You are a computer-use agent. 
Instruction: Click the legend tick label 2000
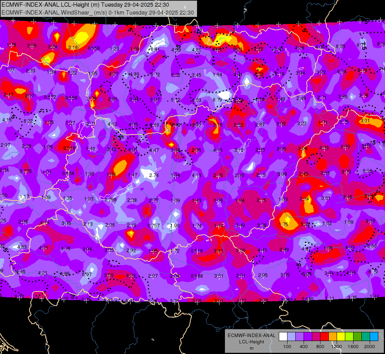(x=370, y=347)
